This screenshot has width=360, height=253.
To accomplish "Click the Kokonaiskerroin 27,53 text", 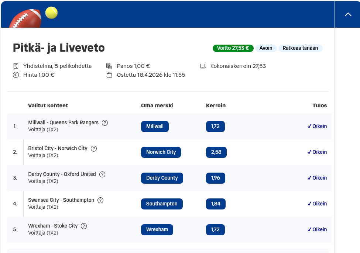I will pos(238,66).
